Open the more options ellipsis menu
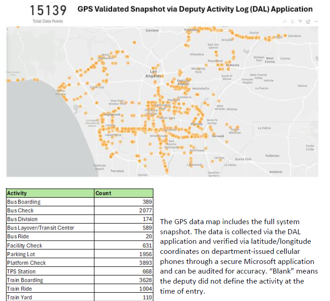This screenshot has height=301, width=330. [x=315, y=21]
